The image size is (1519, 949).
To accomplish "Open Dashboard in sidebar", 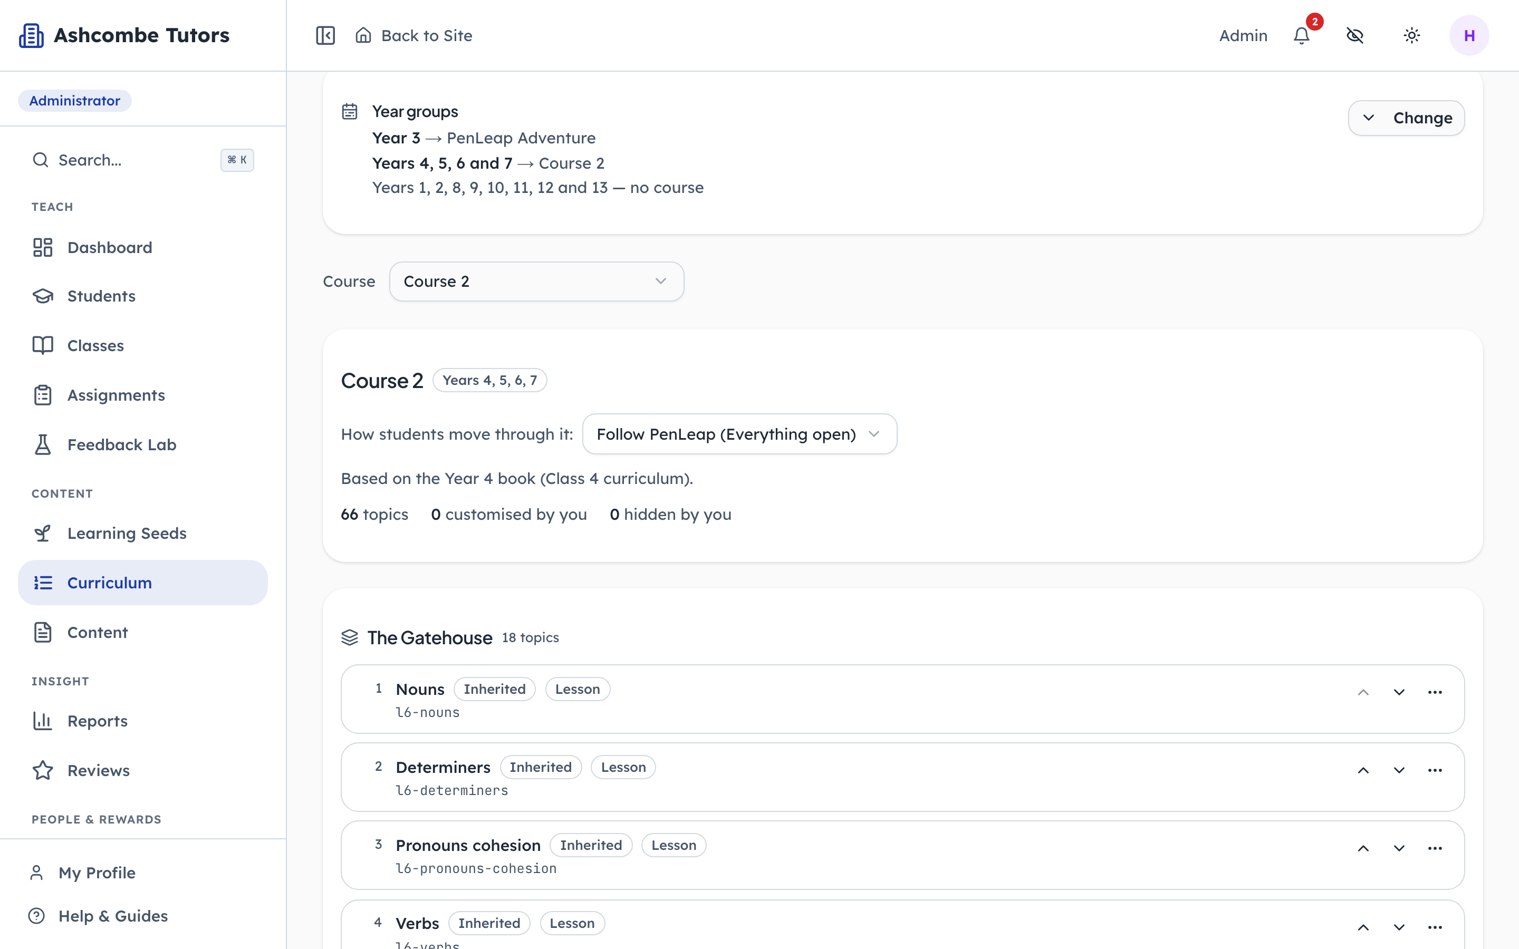I will (143, 247).
